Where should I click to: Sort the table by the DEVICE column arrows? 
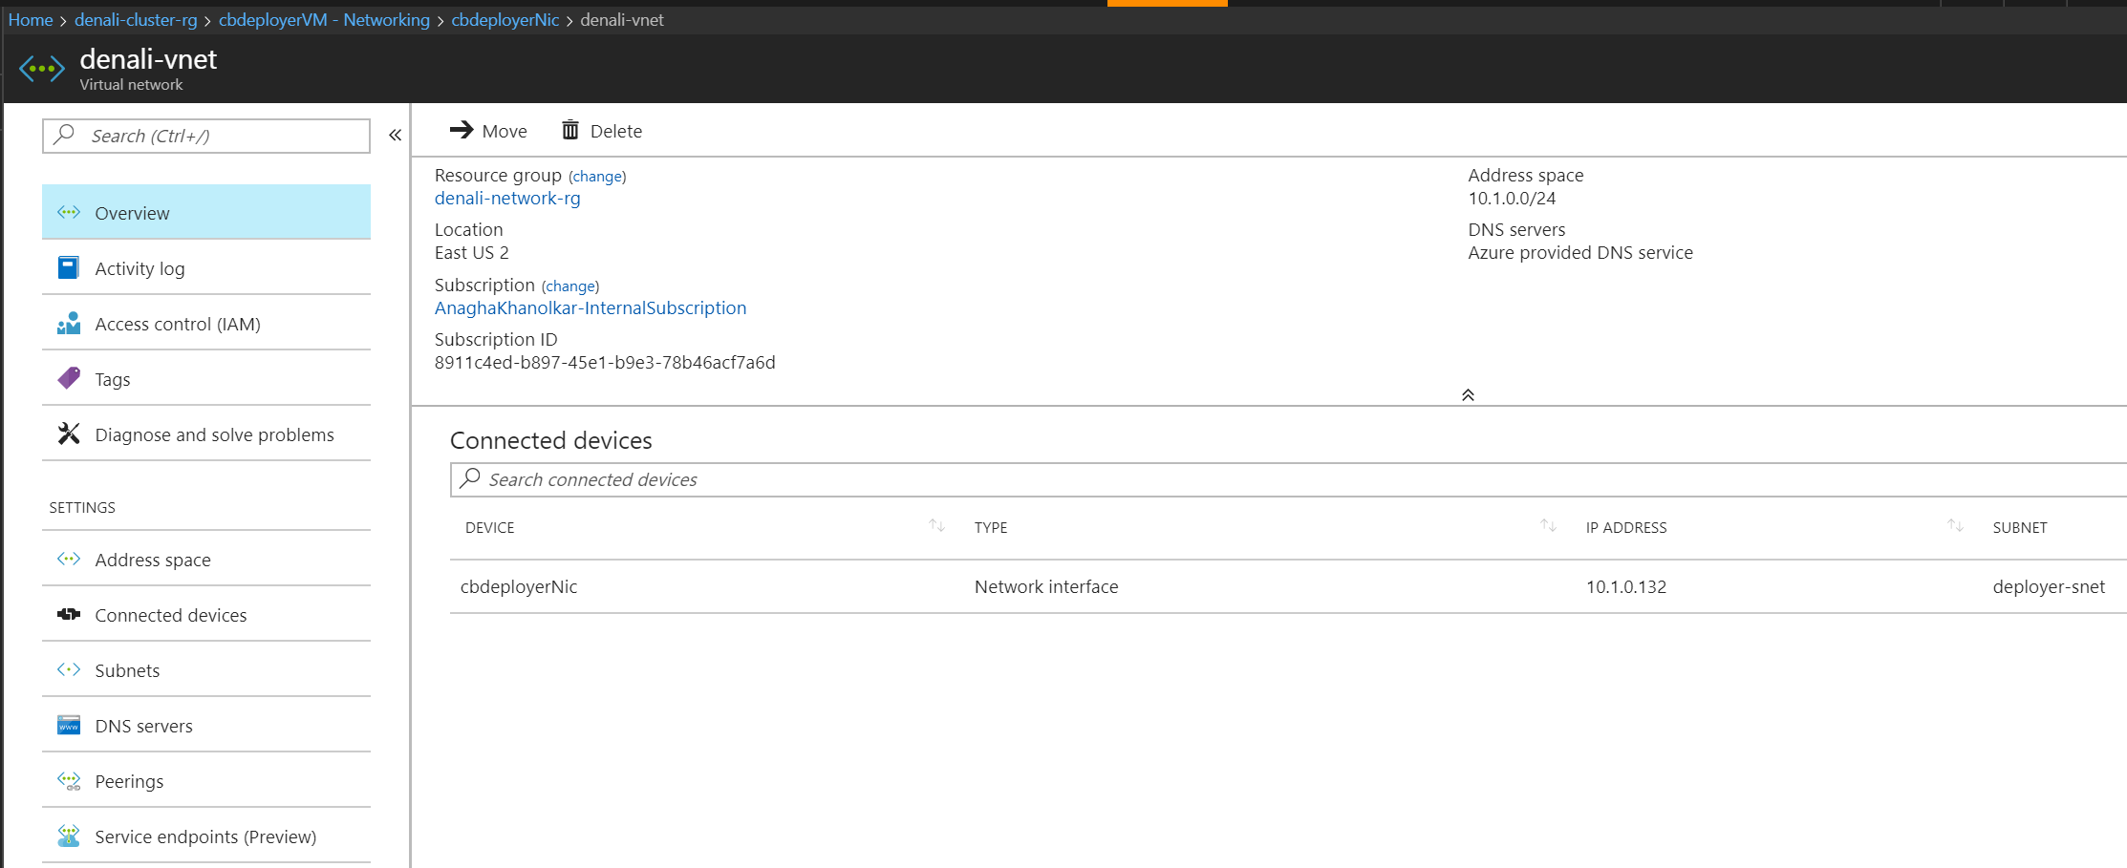936,526
